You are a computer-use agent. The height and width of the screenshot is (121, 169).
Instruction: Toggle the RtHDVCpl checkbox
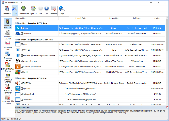pyautogui.click(x=22, y=83)
